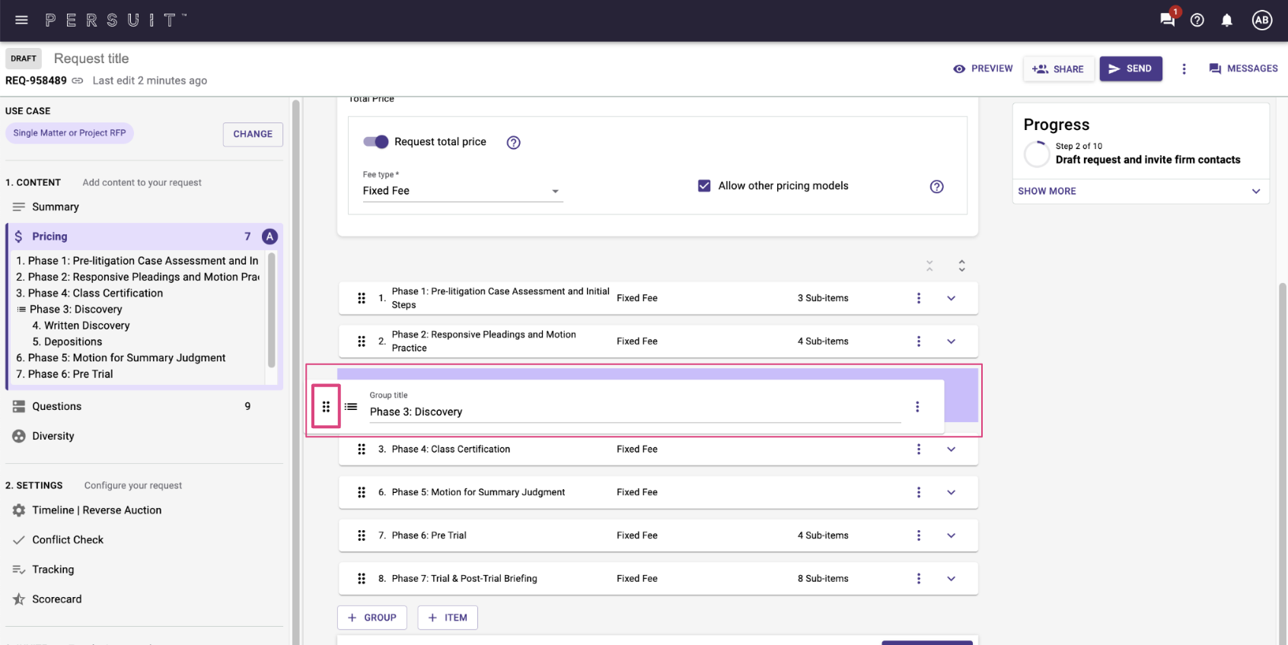This screenshot has width=1288, height=645.
Task: Open kebab menu for Phase 2 row
Action: pyautogui.click(x=919, y=342)
